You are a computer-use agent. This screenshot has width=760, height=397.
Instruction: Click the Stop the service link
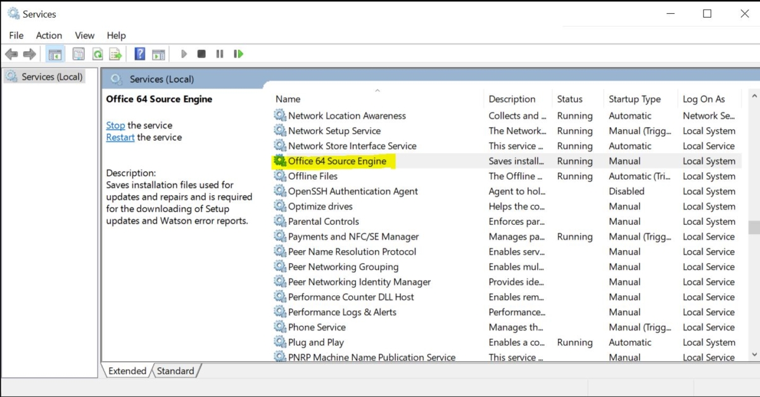coord(115,125)
